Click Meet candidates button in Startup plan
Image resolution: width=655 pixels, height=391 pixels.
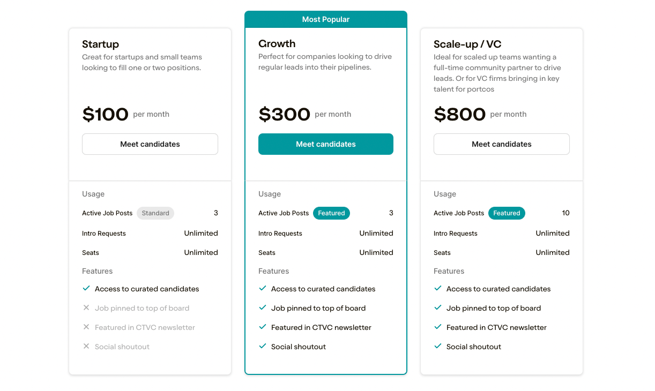click(150, 144)
